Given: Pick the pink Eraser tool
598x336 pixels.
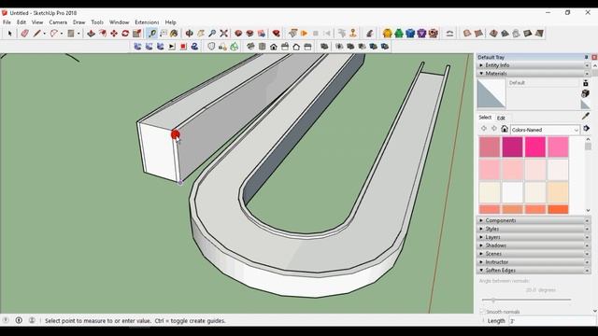Looking at the screenshot, I should tap(24, 34).
